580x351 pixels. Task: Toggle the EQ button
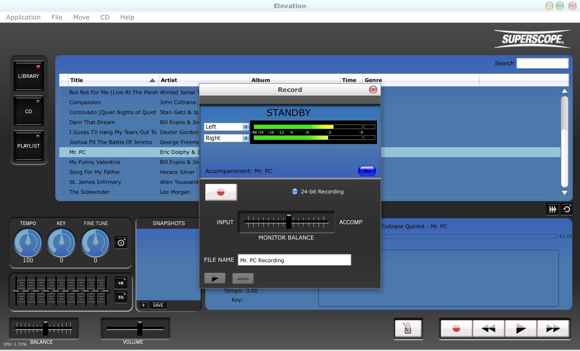click(121, 297)
